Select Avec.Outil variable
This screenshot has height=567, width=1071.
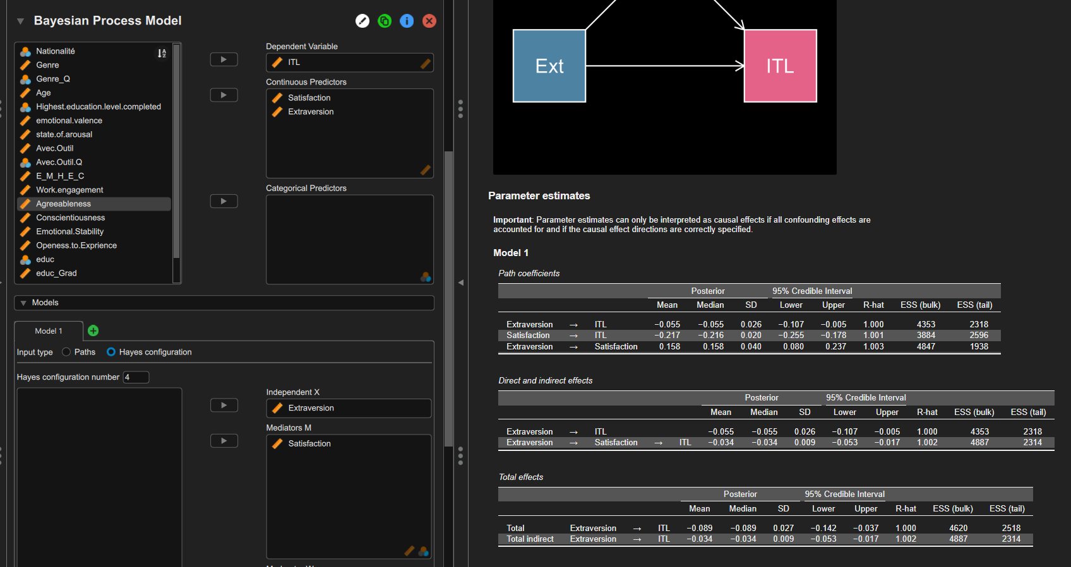pyautogui.click(x=93, y=148)
